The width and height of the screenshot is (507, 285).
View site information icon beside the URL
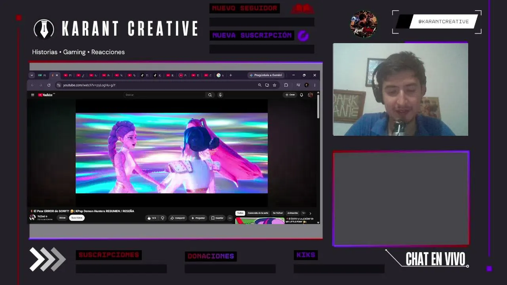pos(59,85)
